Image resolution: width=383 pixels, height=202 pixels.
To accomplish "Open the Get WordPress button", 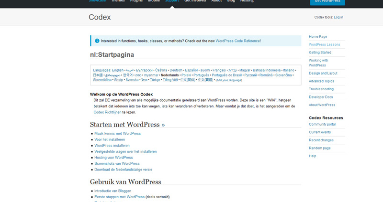I will coord(327,1).
